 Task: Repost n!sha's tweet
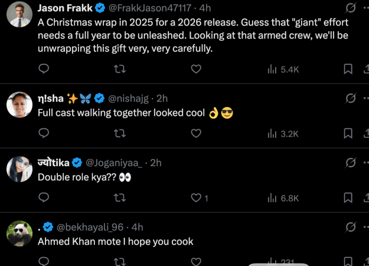(119, 134)
